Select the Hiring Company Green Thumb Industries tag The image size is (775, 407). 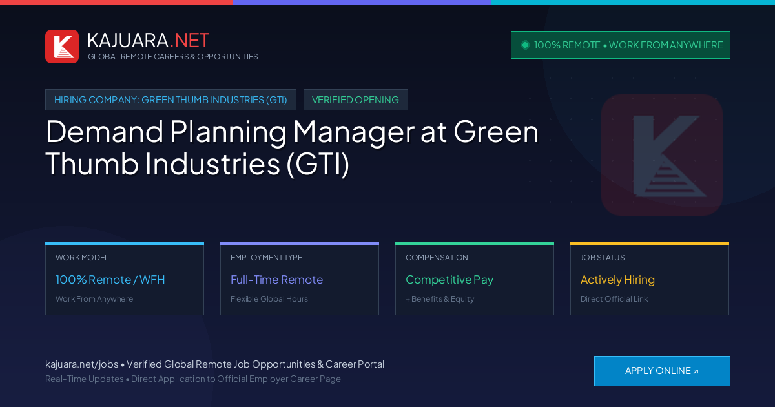170,99
